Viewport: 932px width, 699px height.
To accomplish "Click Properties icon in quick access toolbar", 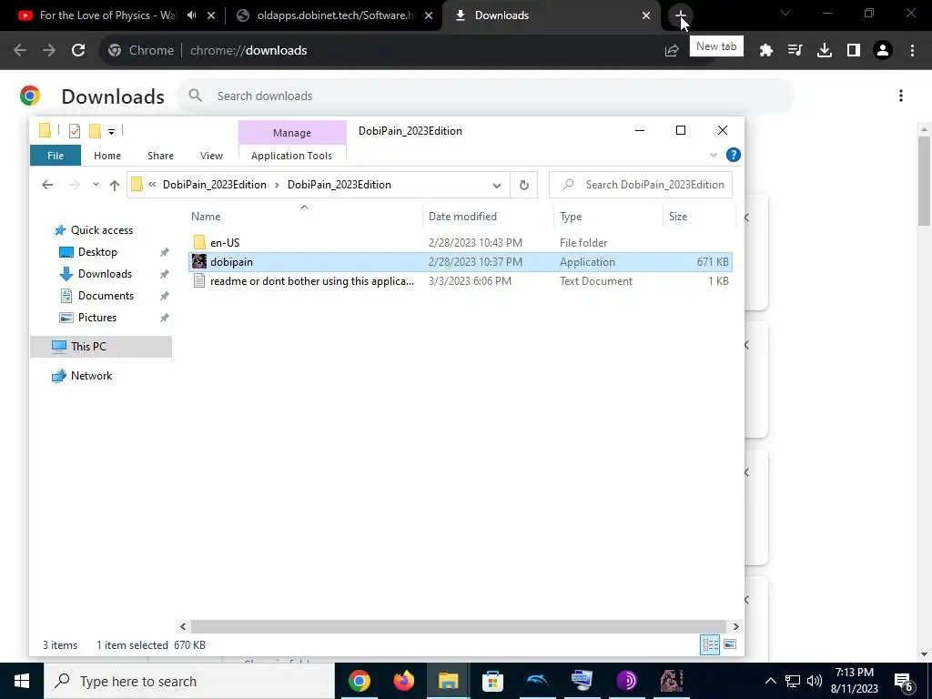I will (75, 131).
